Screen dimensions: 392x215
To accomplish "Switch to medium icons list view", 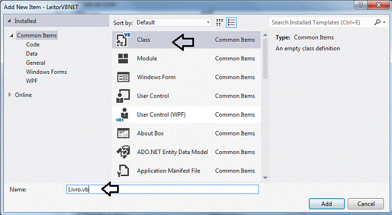I will (231, 23).
